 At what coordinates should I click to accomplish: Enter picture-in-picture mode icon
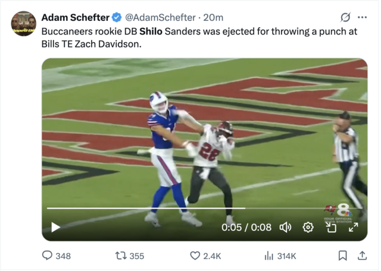331,228
